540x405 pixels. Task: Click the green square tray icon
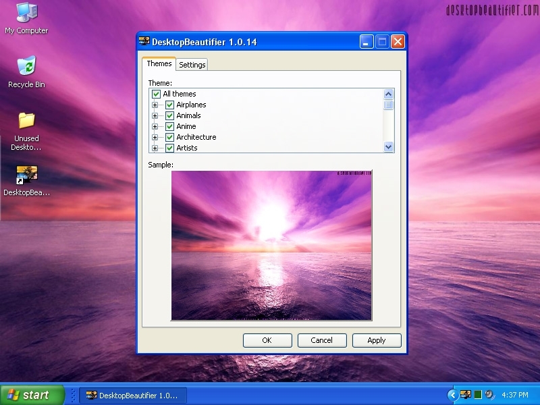(x=478, y=395)
